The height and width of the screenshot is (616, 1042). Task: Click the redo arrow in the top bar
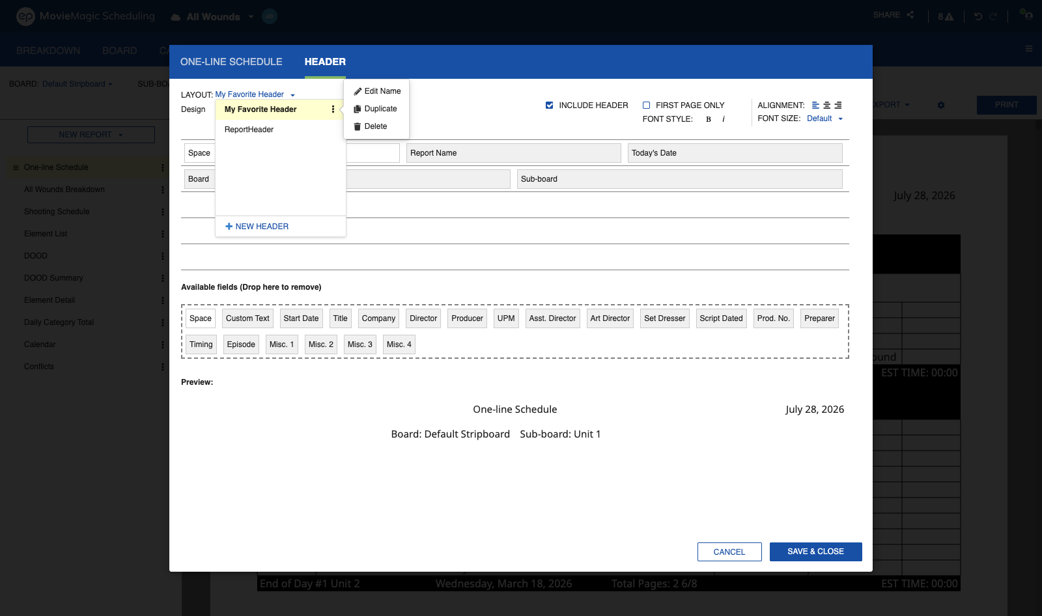pyautogui.click(x=993, y=17)
